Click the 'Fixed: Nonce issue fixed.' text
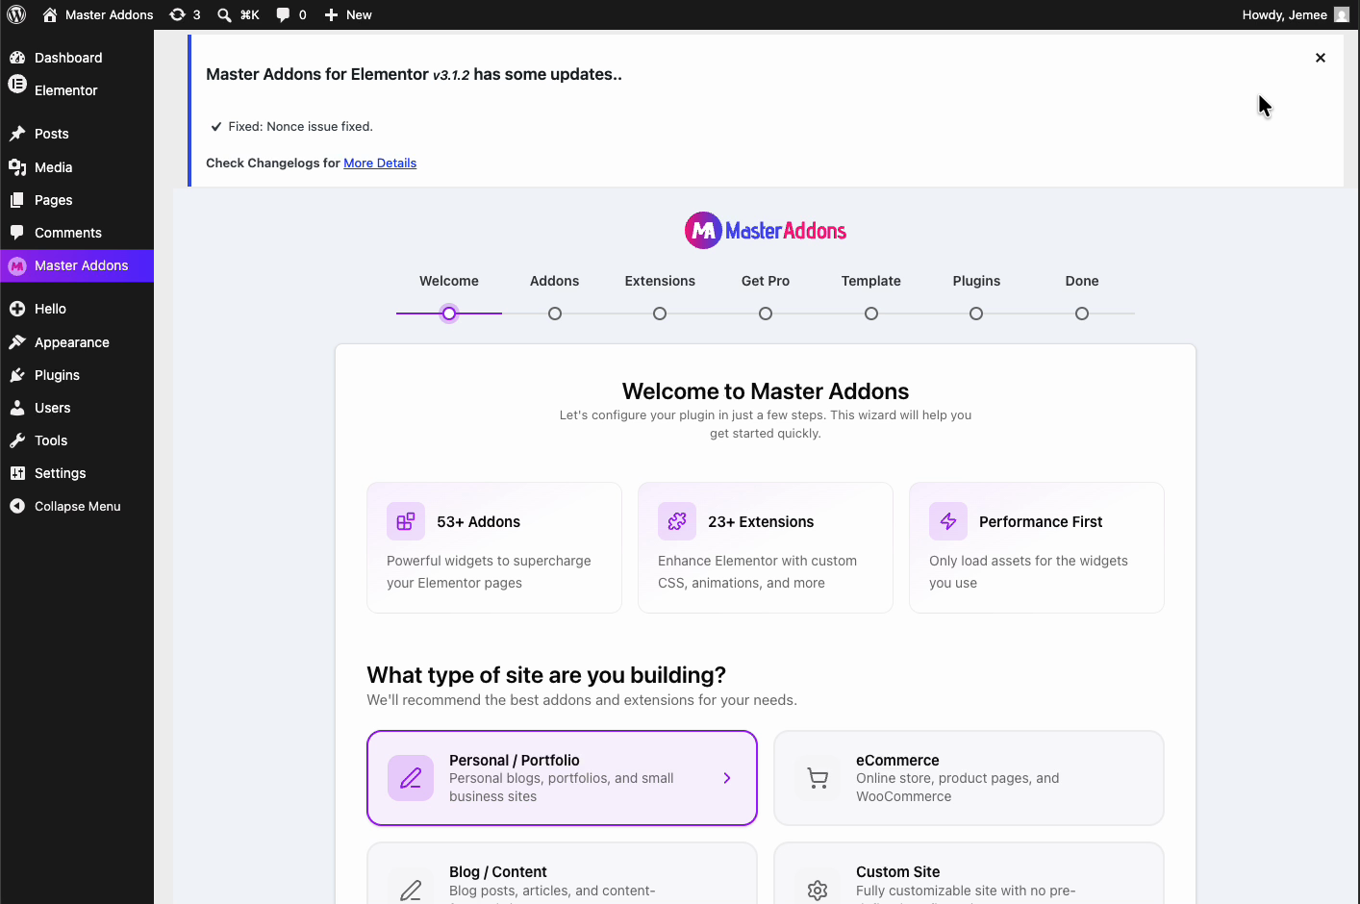The image size is (1360, 904). [300, 126]
